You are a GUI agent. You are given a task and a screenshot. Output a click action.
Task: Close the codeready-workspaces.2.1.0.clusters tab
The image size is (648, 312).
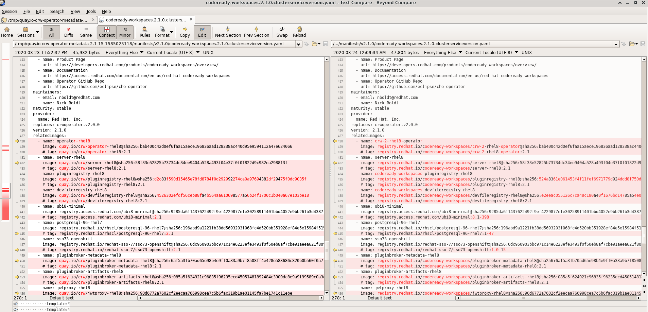click(x=191, y=19)
